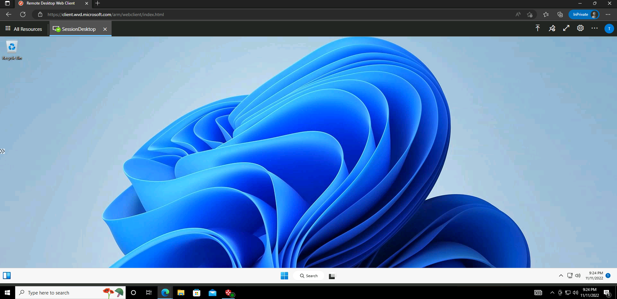Show hidden icons in local system tray
The width and height of the screenshot is (617, 299).
coord(552,293)
